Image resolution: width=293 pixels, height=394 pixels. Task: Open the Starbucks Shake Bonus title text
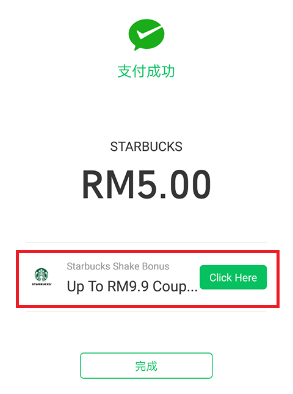click(118, 266)
